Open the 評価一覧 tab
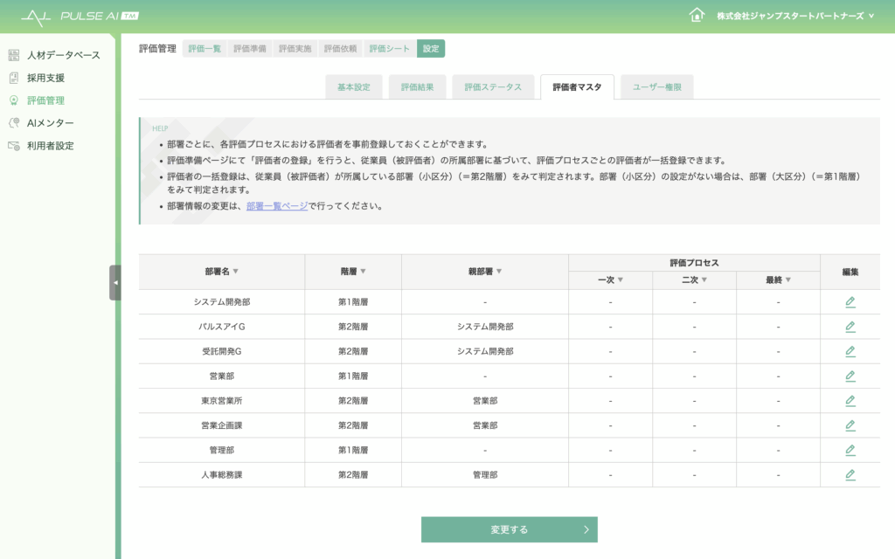The width and height of the screenshot is (895, 559). pos(205,49)
